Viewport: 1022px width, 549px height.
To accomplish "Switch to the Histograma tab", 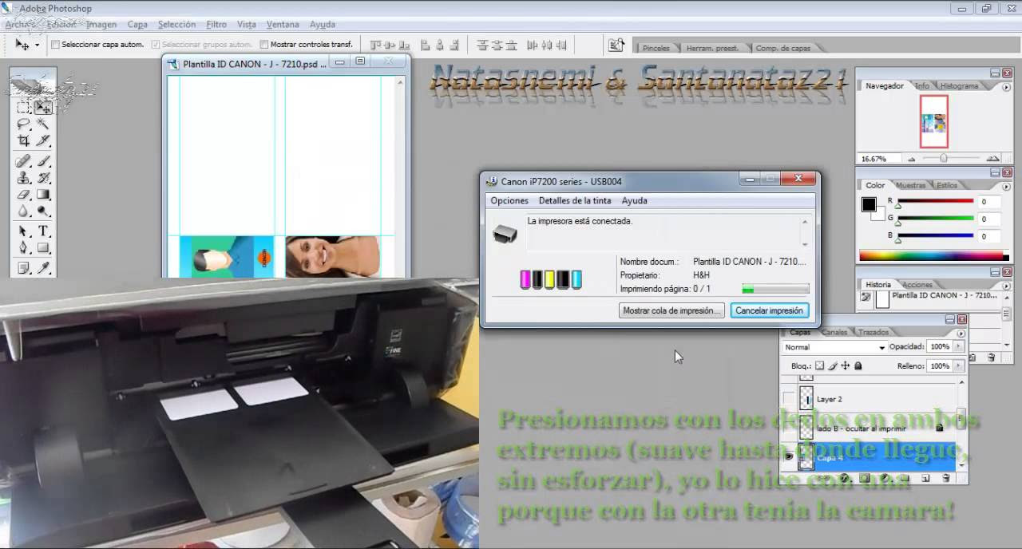I will [959, 85].
